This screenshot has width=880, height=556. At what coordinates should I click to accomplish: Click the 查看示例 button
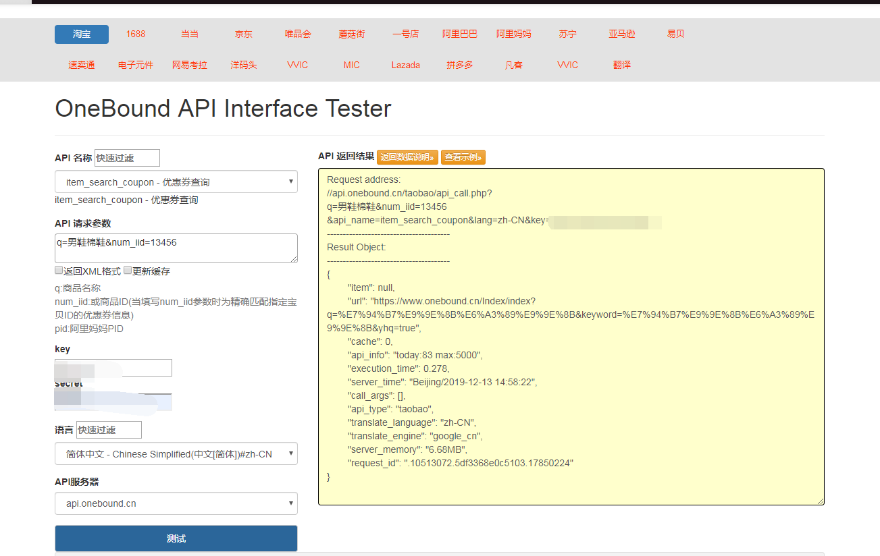pos(463,157)
